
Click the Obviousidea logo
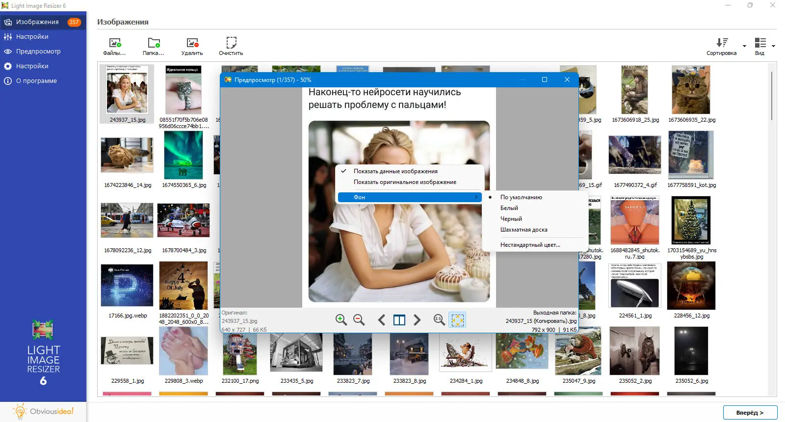pyautogui.click(x=43, y=411)
